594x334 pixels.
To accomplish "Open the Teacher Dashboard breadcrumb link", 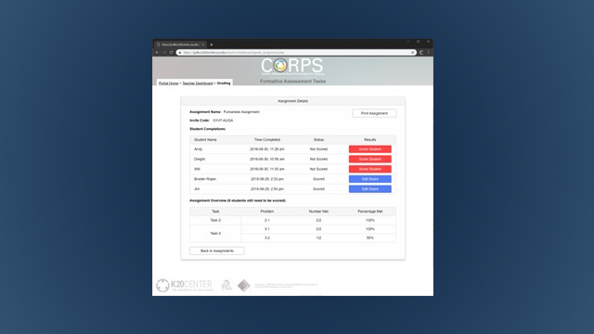I will click(198, 83).
